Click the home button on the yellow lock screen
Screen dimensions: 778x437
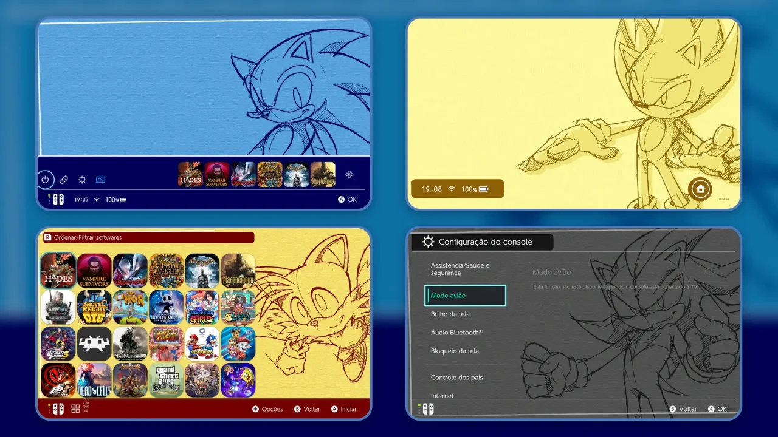tap(700, 189)
